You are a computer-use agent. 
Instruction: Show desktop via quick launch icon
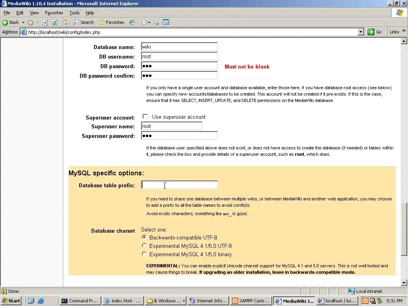31,301
